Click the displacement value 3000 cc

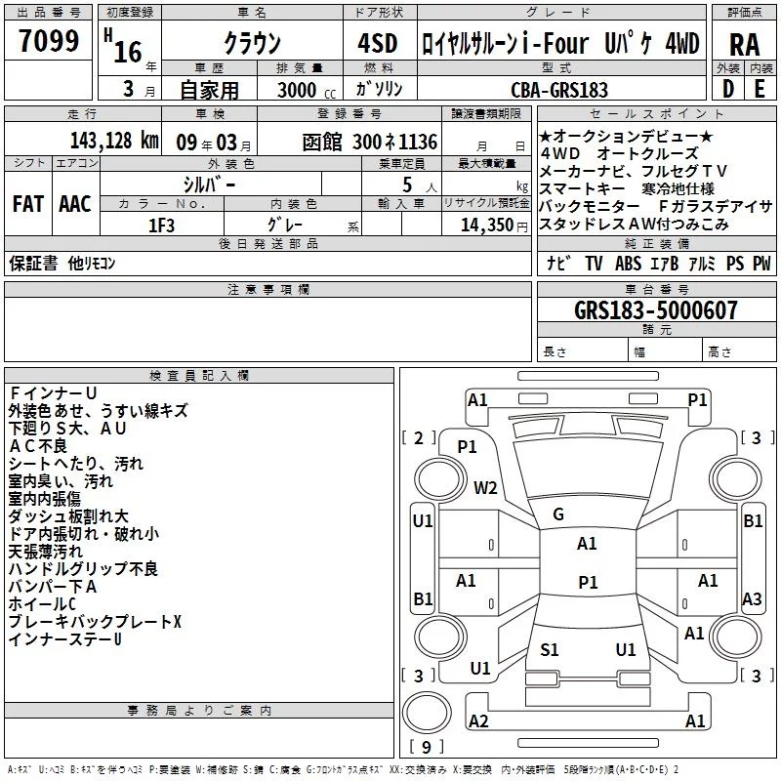(307, 90)
